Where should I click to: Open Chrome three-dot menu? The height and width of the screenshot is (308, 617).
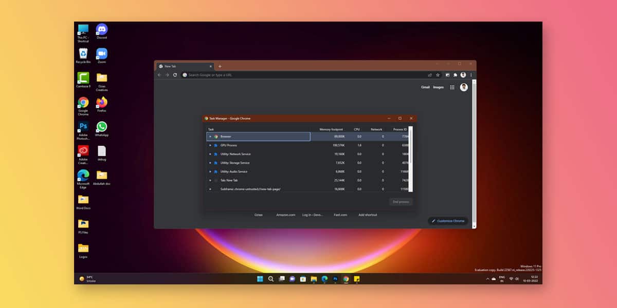tap(471, 74)
